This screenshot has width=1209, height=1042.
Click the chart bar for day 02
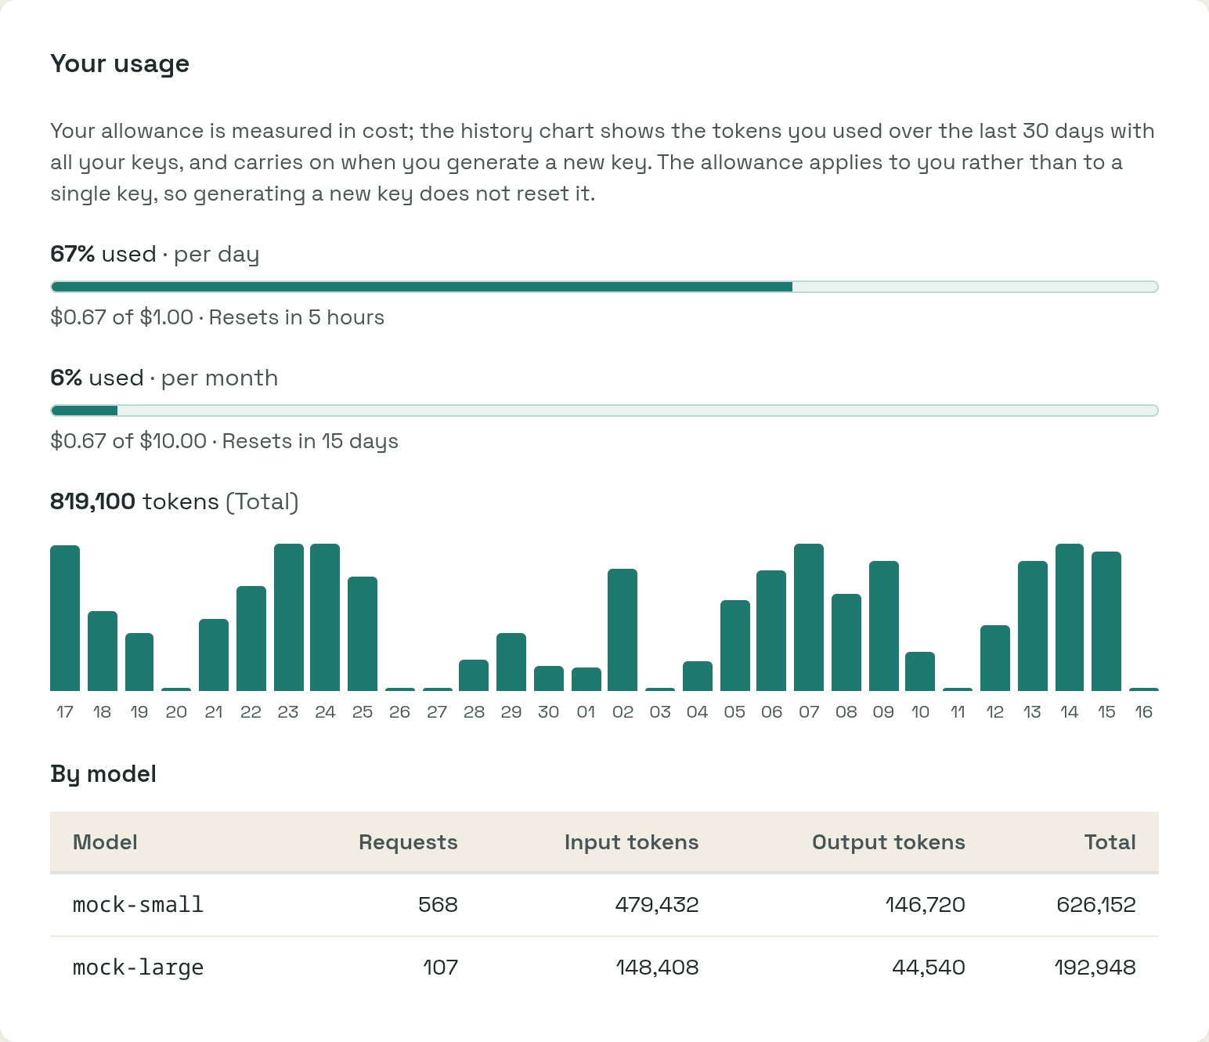tap(623, 630)
